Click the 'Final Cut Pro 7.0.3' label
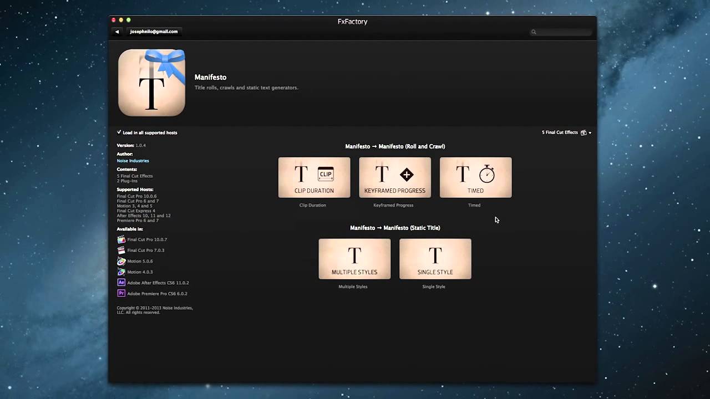Viewport: 710px width, 399px height. 146,250
